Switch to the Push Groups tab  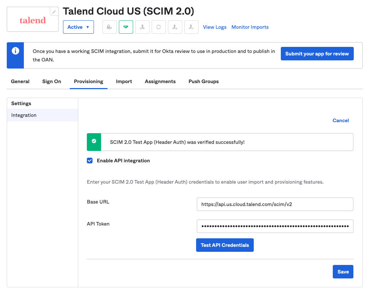click(203, 81)
